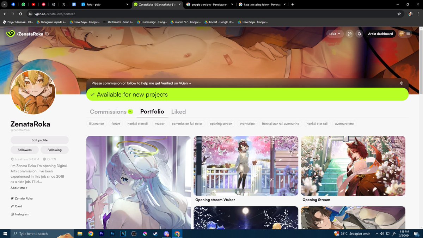Open the Instagram link
The image size is (423, 238).
click(x=20, y=214)
